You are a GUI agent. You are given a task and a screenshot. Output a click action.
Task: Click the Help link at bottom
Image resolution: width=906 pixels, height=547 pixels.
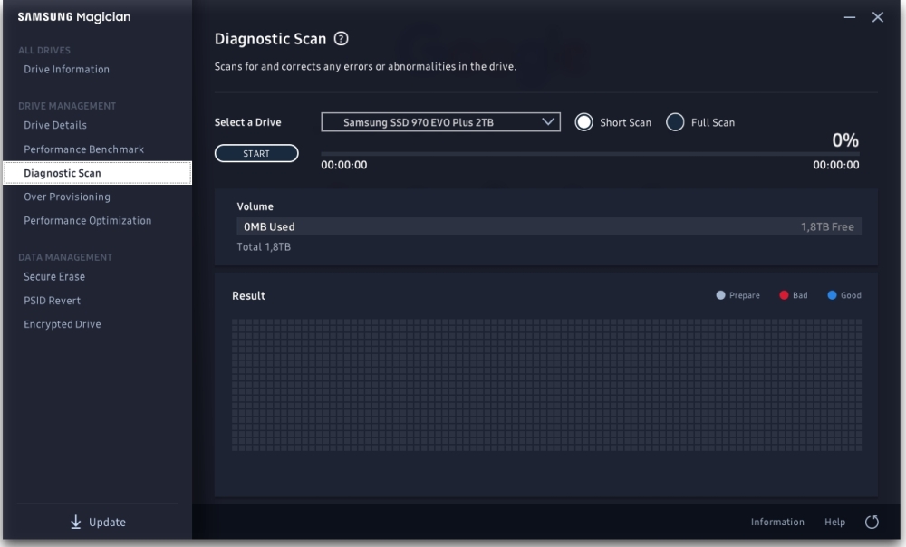[834, 523]
